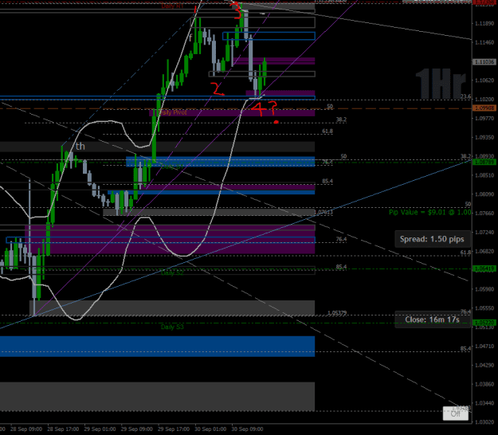Click the orange pivot price tag 1.09988
498x435 pixels.
484,108
